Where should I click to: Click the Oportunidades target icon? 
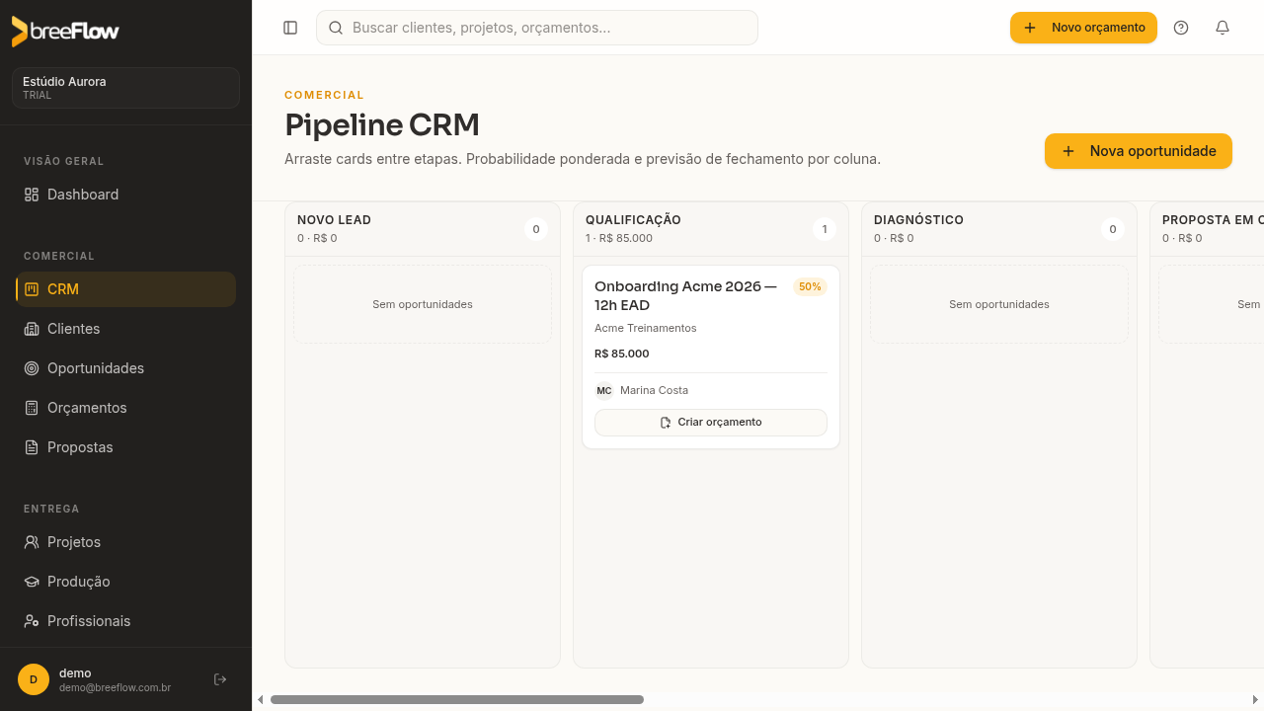coord(32,368)
